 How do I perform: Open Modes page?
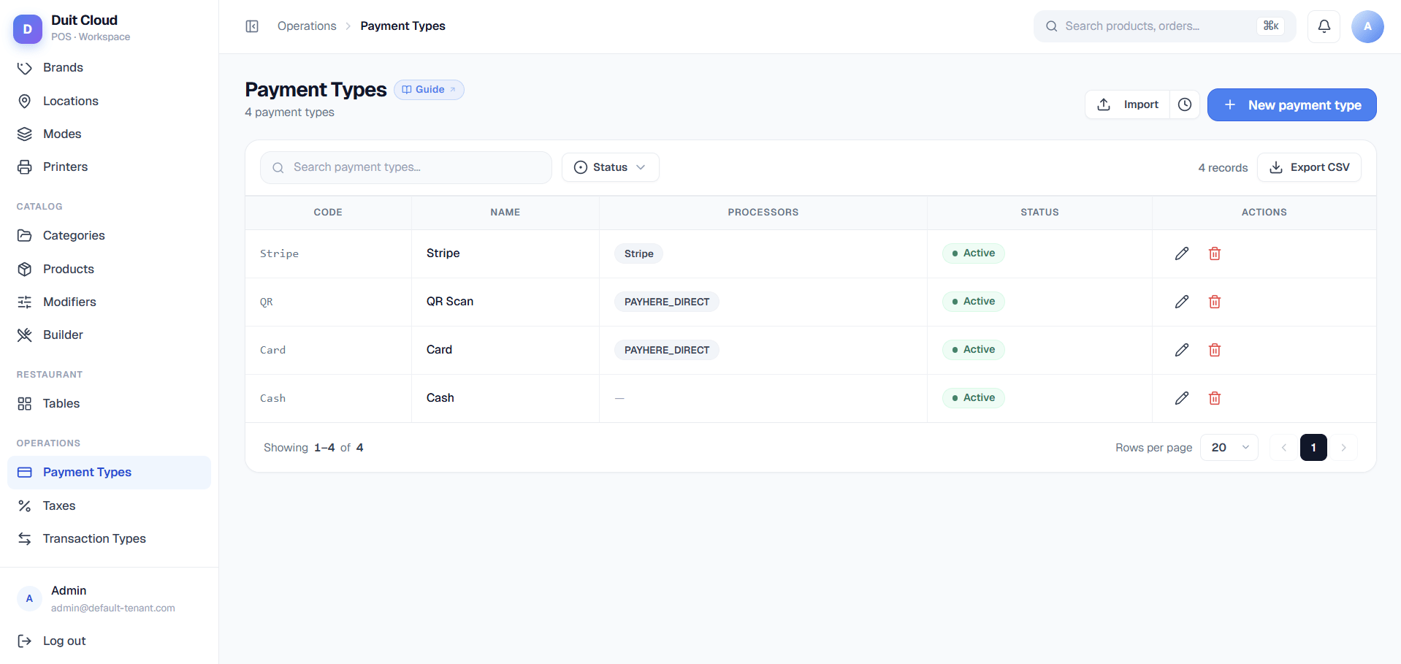[x=109, y=134]
